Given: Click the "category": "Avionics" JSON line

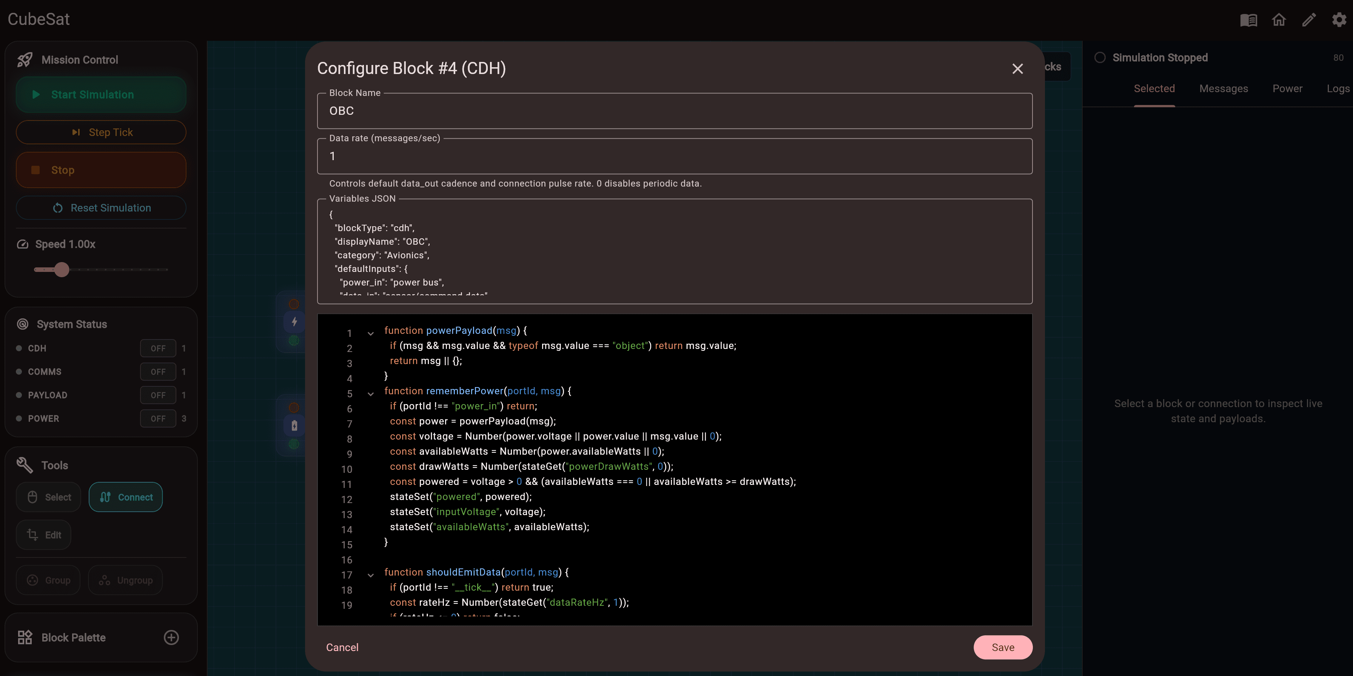Looking at the screenshot, I should 382,255.
